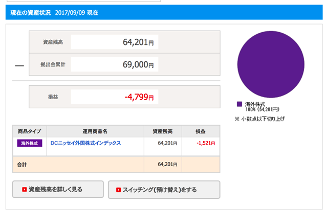Click 100% (64,201円) legend text
The image size is (327, 211).
263,109
